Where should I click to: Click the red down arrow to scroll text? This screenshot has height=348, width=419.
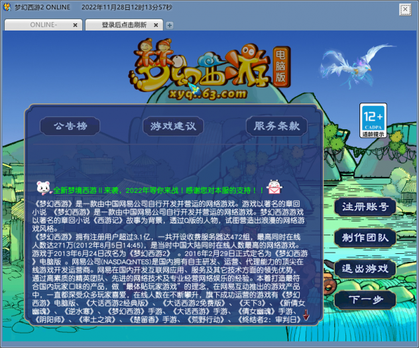(x=306, y=315)
